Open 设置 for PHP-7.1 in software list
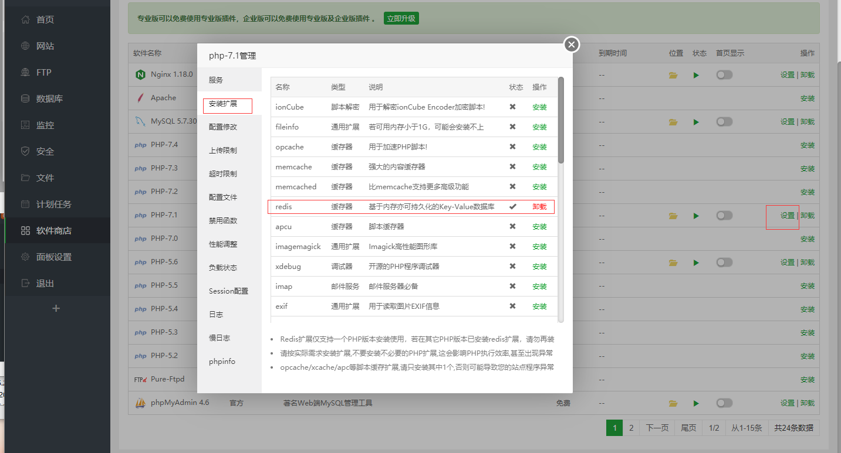Image resolution: width=841 pixels, height=453 pixels. pos(787,216)
